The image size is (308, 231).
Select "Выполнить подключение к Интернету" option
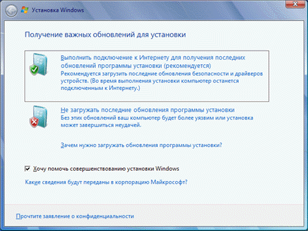[x=147, y=76]
